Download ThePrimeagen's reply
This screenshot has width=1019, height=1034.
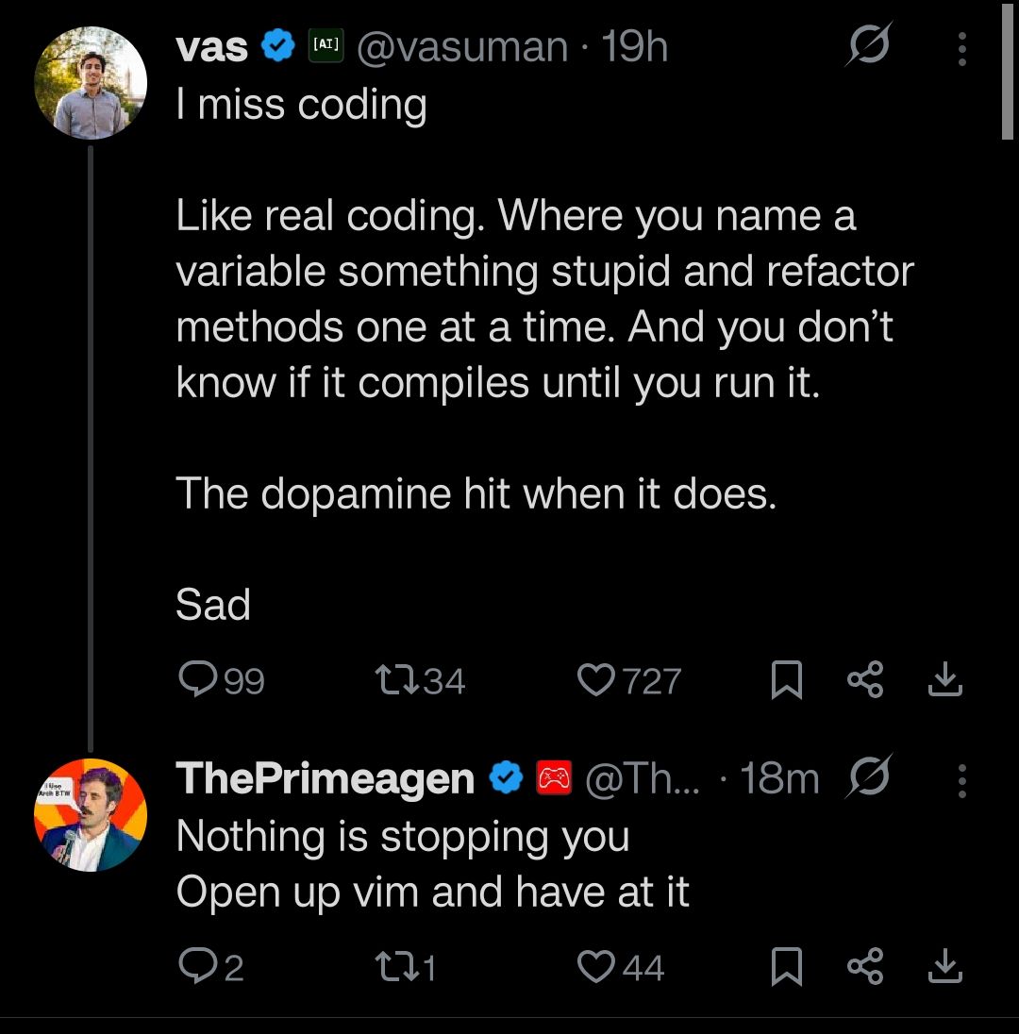944,968
